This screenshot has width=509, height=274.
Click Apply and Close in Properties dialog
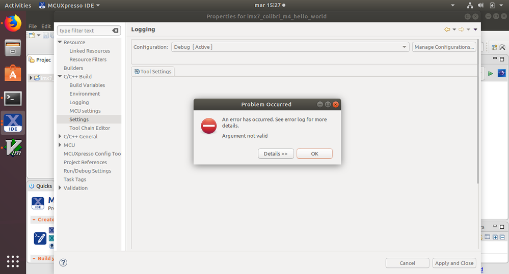tap(454, 263)
